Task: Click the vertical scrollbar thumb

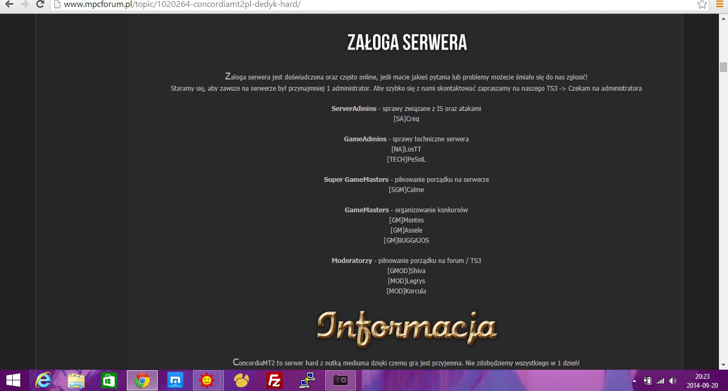Action: (723, 67)
